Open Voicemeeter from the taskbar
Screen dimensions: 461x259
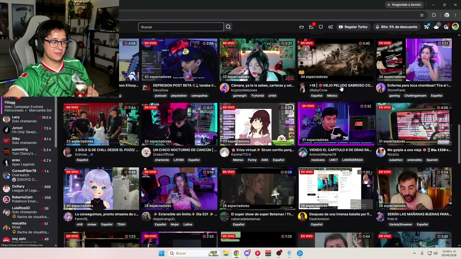[268, 253]
